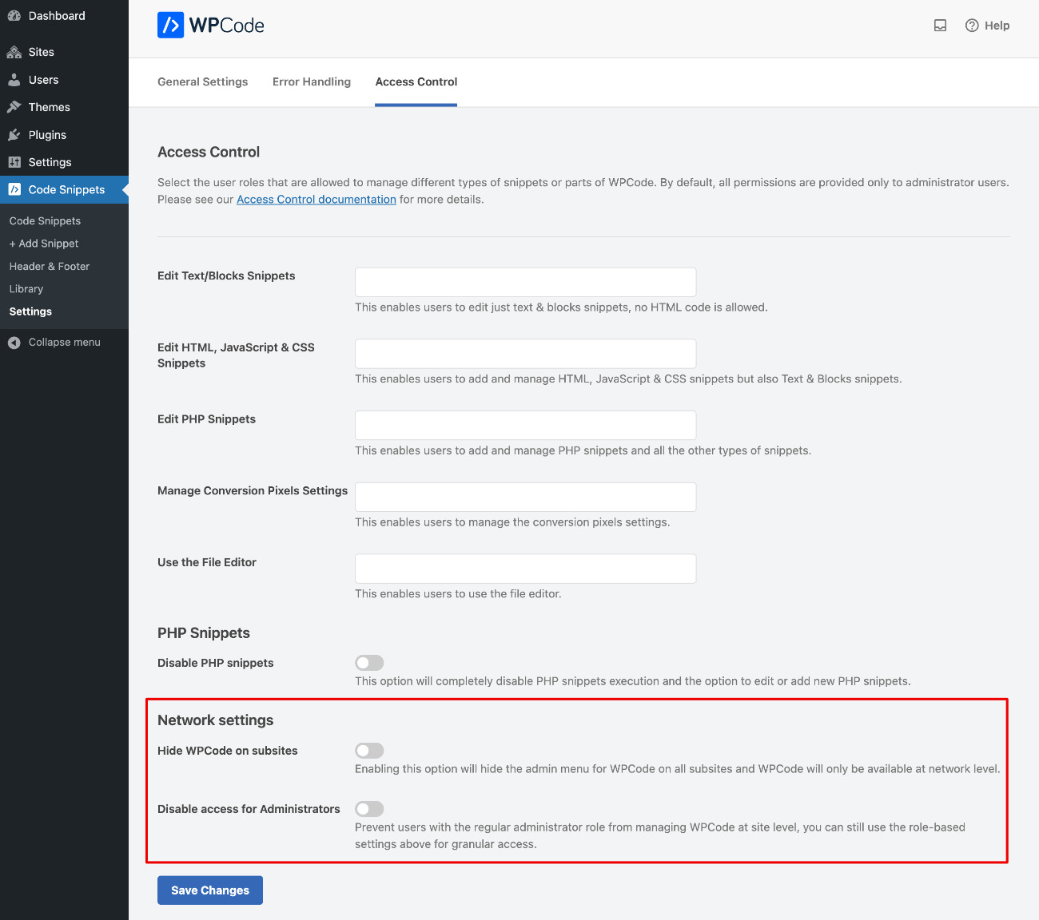
Task: Click the Help question mark icon
Action: point(972,26)
